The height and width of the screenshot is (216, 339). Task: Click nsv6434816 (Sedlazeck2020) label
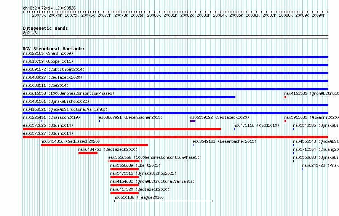(70, 141)
